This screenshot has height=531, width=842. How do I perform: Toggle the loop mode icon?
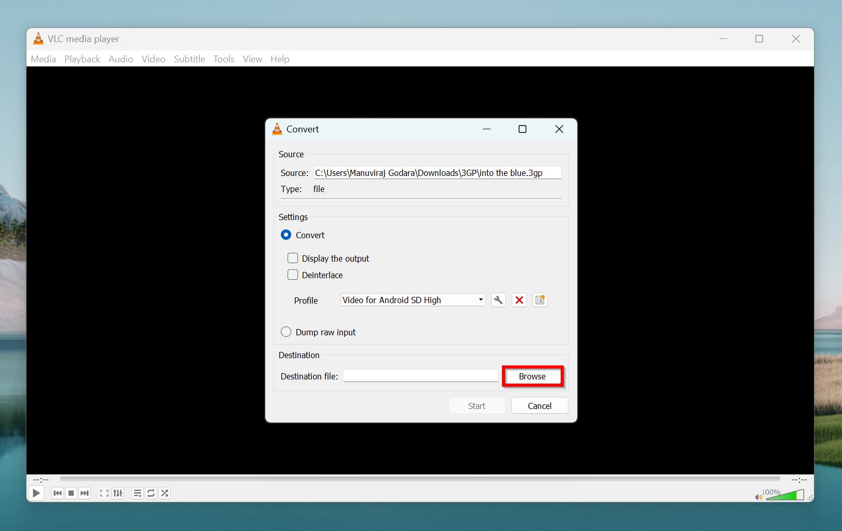(151, 493)
